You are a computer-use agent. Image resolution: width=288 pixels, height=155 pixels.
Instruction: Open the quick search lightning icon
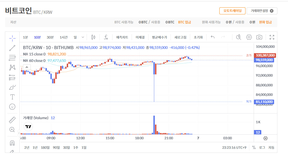[238, 37]
